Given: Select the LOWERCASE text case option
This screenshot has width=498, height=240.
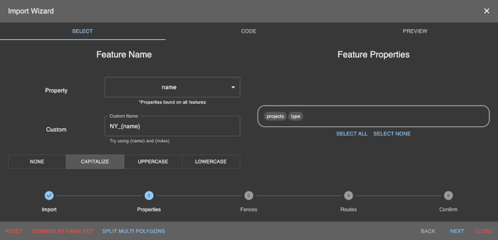Looking at the screenshot, I should point(211,162).
